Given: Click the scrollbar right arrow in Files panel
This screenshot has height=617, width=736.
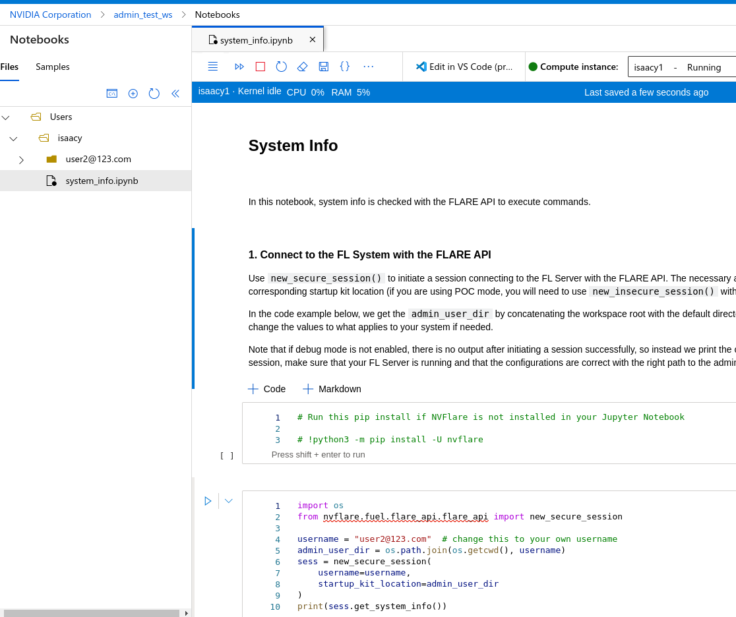Looking at the screenshot, I should pyautogui.click(x=187, y=613).
